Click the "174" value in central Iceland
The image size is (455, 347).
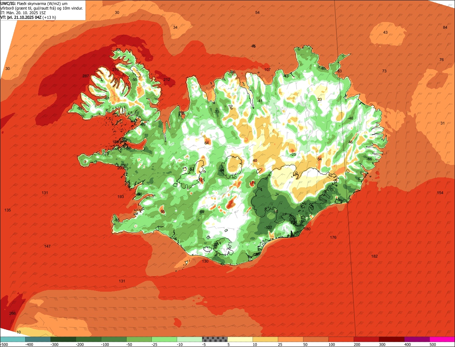click(252, 183)
